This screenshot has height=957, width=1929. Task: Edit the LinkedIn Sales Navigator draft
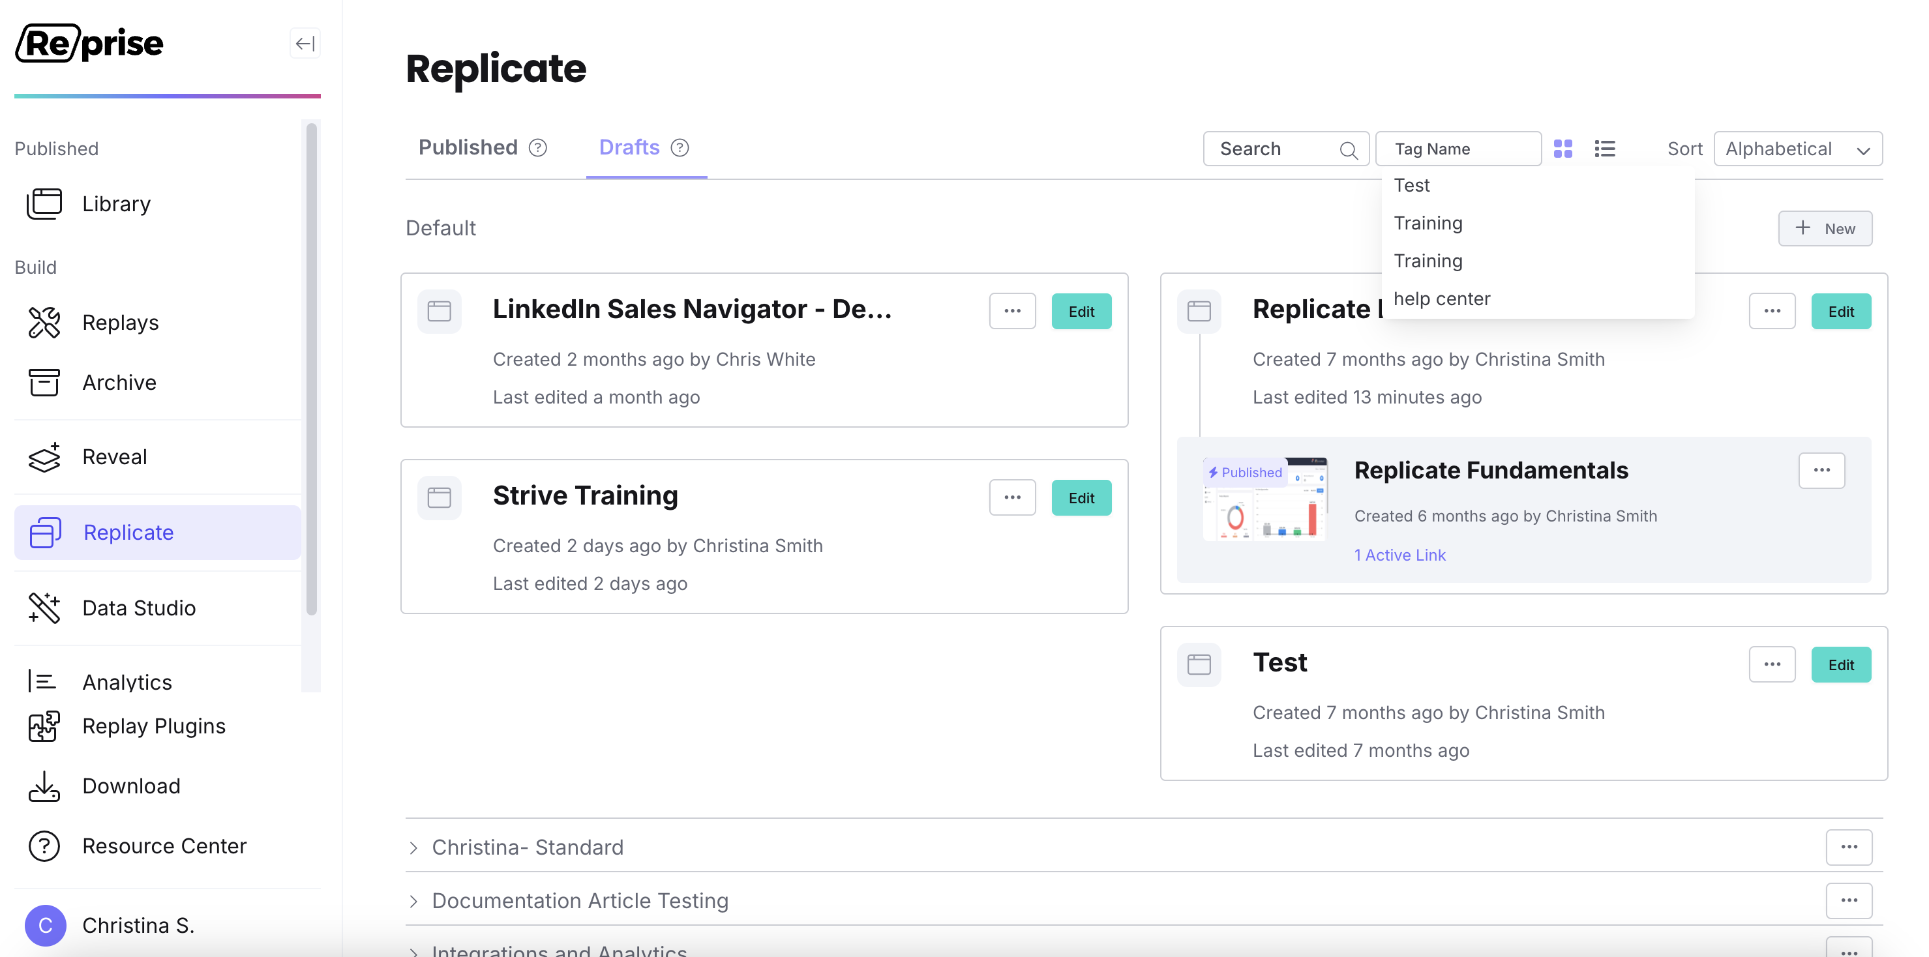(1081, 311)
